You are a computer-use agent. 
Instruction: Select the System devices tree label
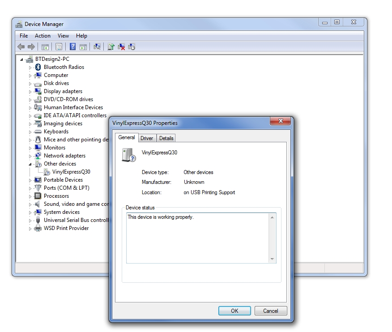pyautogui.click(x=62, y=212)
